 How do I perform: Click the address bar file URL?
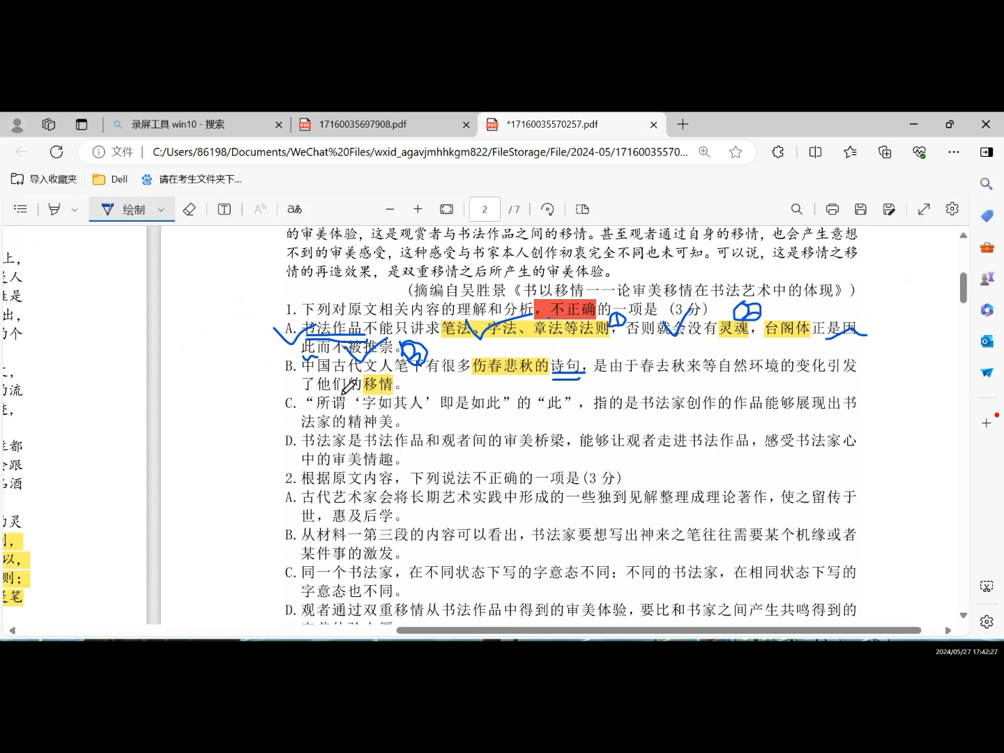pyautogui.click(x=420, y=152)
